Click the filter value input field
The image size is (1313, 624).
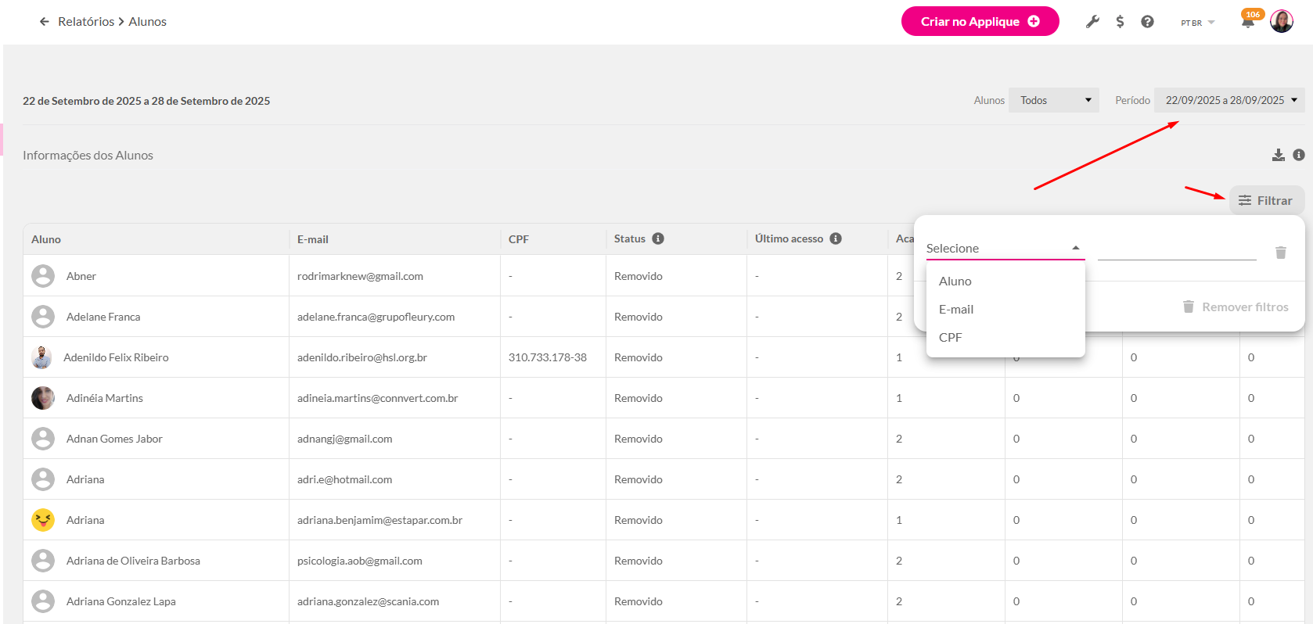[x=1176, y=250]
